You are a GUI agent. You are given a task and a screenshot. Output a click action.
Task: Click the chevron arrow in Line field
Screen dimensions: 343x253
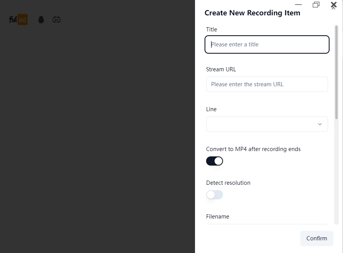tap(320, 124)
